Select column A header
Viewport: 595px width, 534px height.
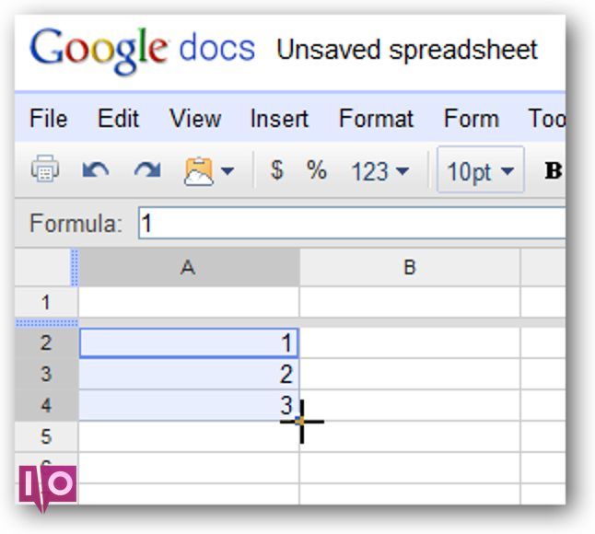pyautogui.click(x=188, y=268)
